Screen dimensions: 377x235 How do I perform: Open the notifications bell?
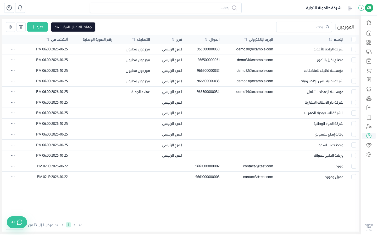click(20, 8)
